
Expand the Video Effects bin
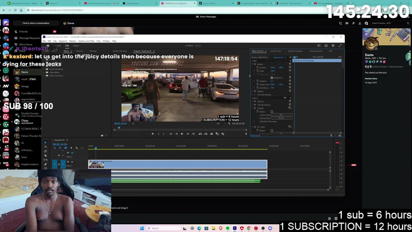(44, 72)
